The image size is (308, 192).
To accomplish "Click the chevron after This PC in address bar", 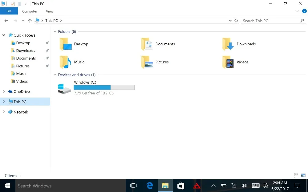I will 61,21.
